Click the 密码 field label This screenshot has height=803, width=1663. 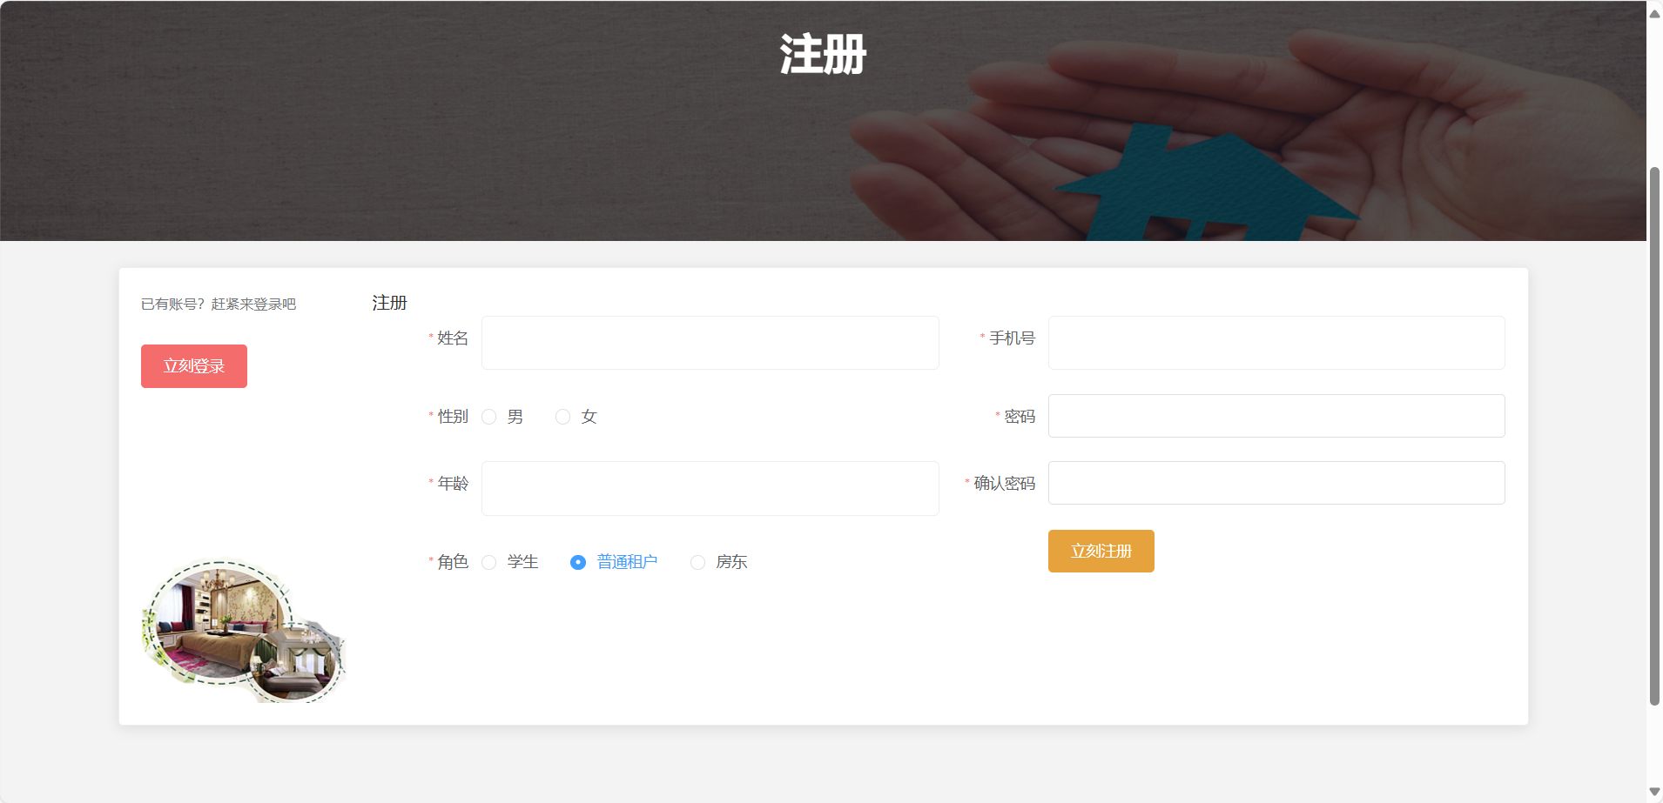coord(1020,416)
